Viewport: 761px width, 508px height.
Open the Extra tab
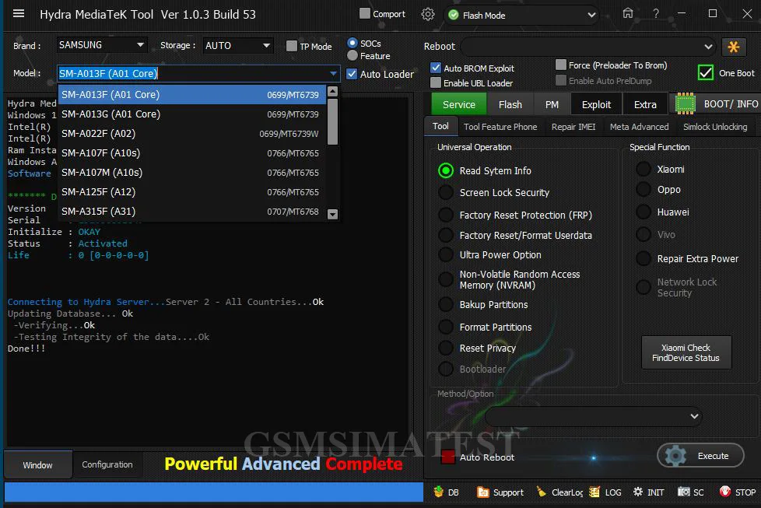(645, 104)
